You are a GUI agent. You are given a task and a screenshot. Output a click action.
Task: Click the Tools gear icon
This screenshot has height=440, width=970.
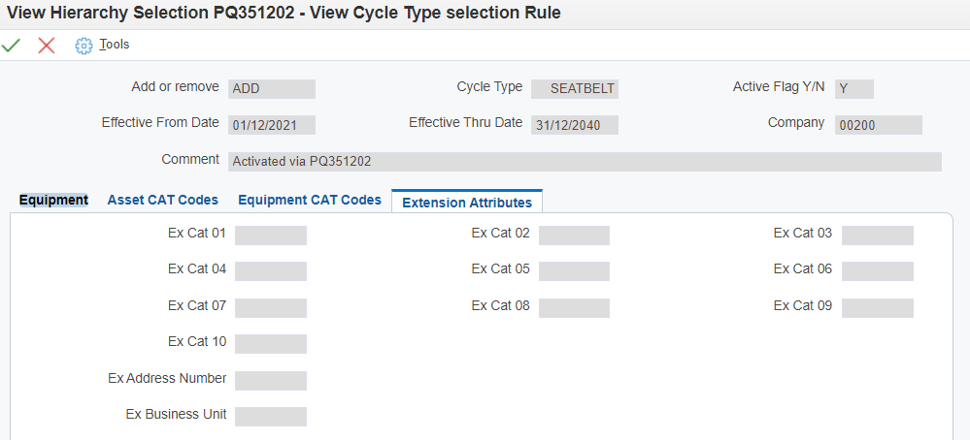click(84, 46)
